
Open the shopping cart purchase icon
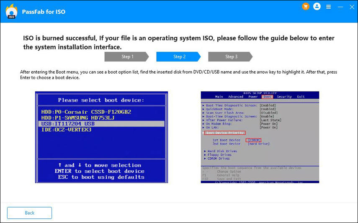point(305,7)
